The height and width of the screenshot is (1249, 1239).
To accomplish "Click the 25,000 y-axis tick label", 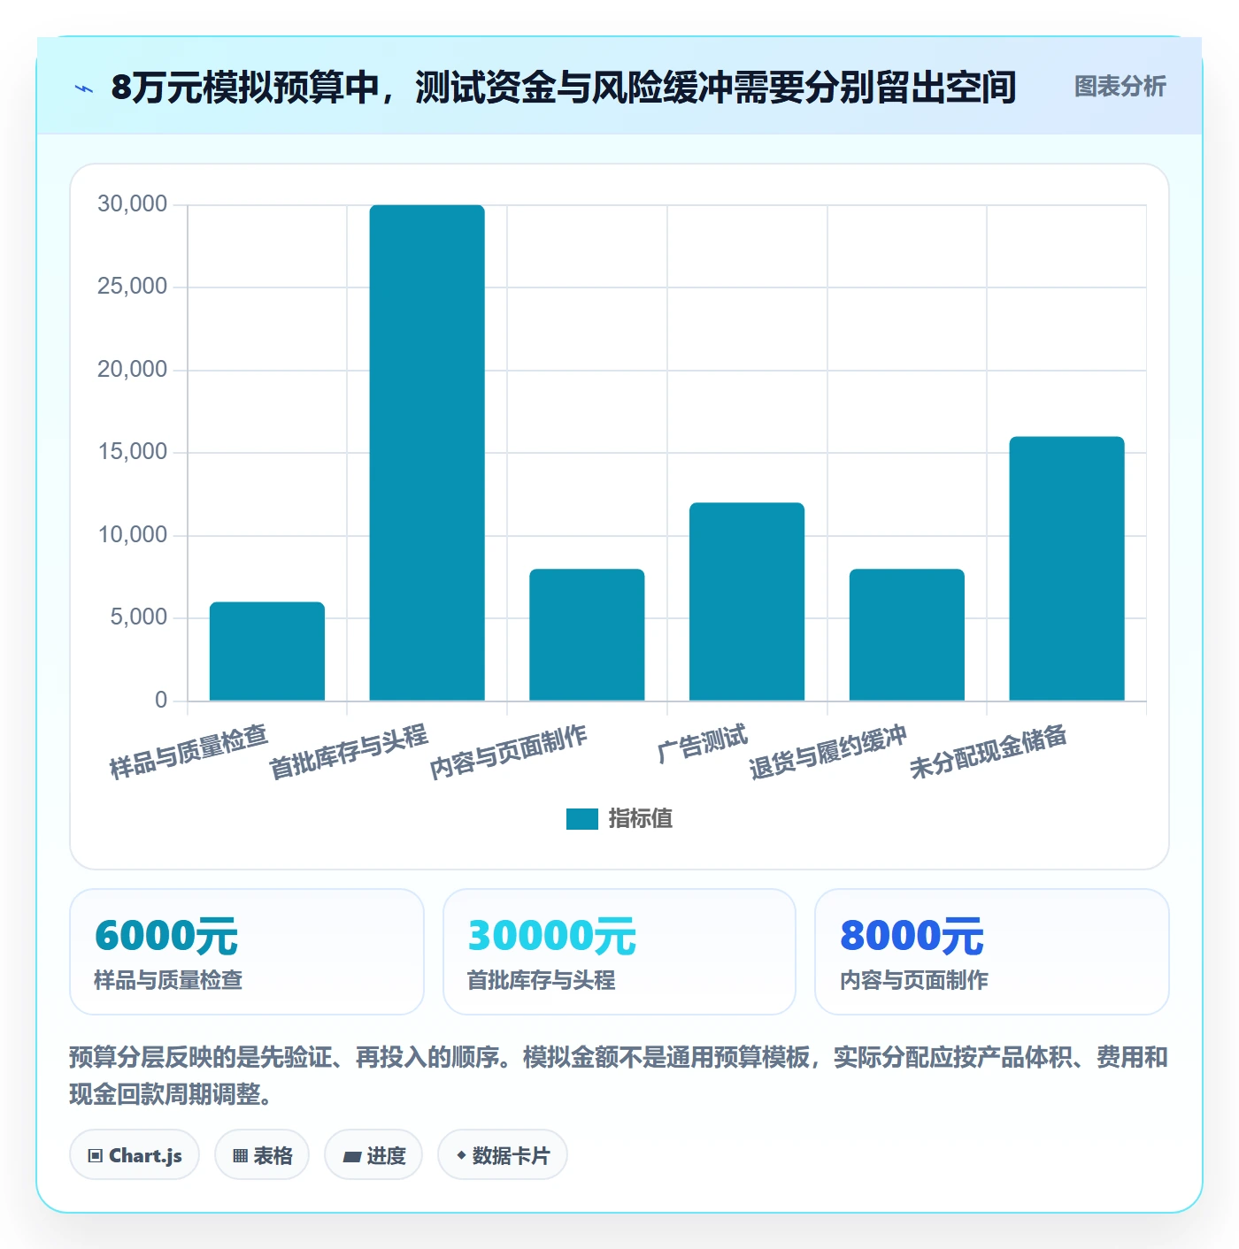I will coord(133,287).
